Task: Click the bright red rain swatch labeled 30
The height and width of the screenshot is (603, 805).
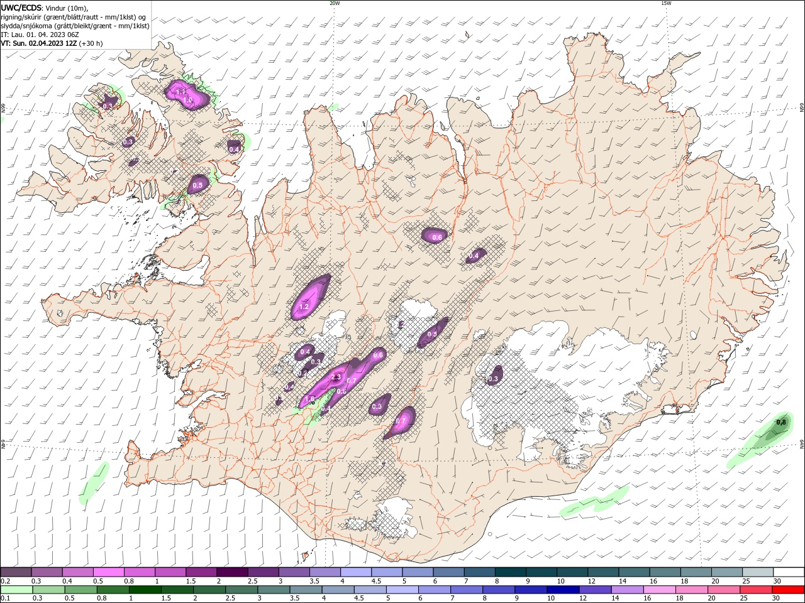Action: pos(787,590)
